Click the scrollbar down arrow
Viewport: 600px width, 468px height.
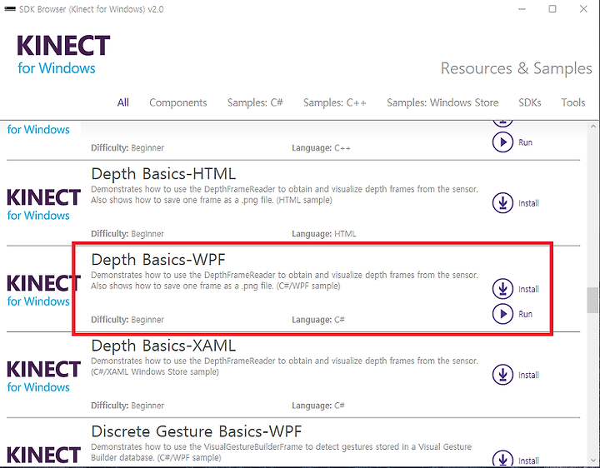coord(593,461)
